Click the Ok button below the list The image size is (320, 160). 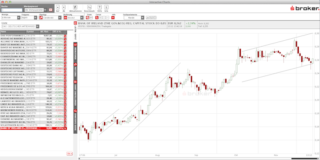pyautogui.click(x=70, y=154)
